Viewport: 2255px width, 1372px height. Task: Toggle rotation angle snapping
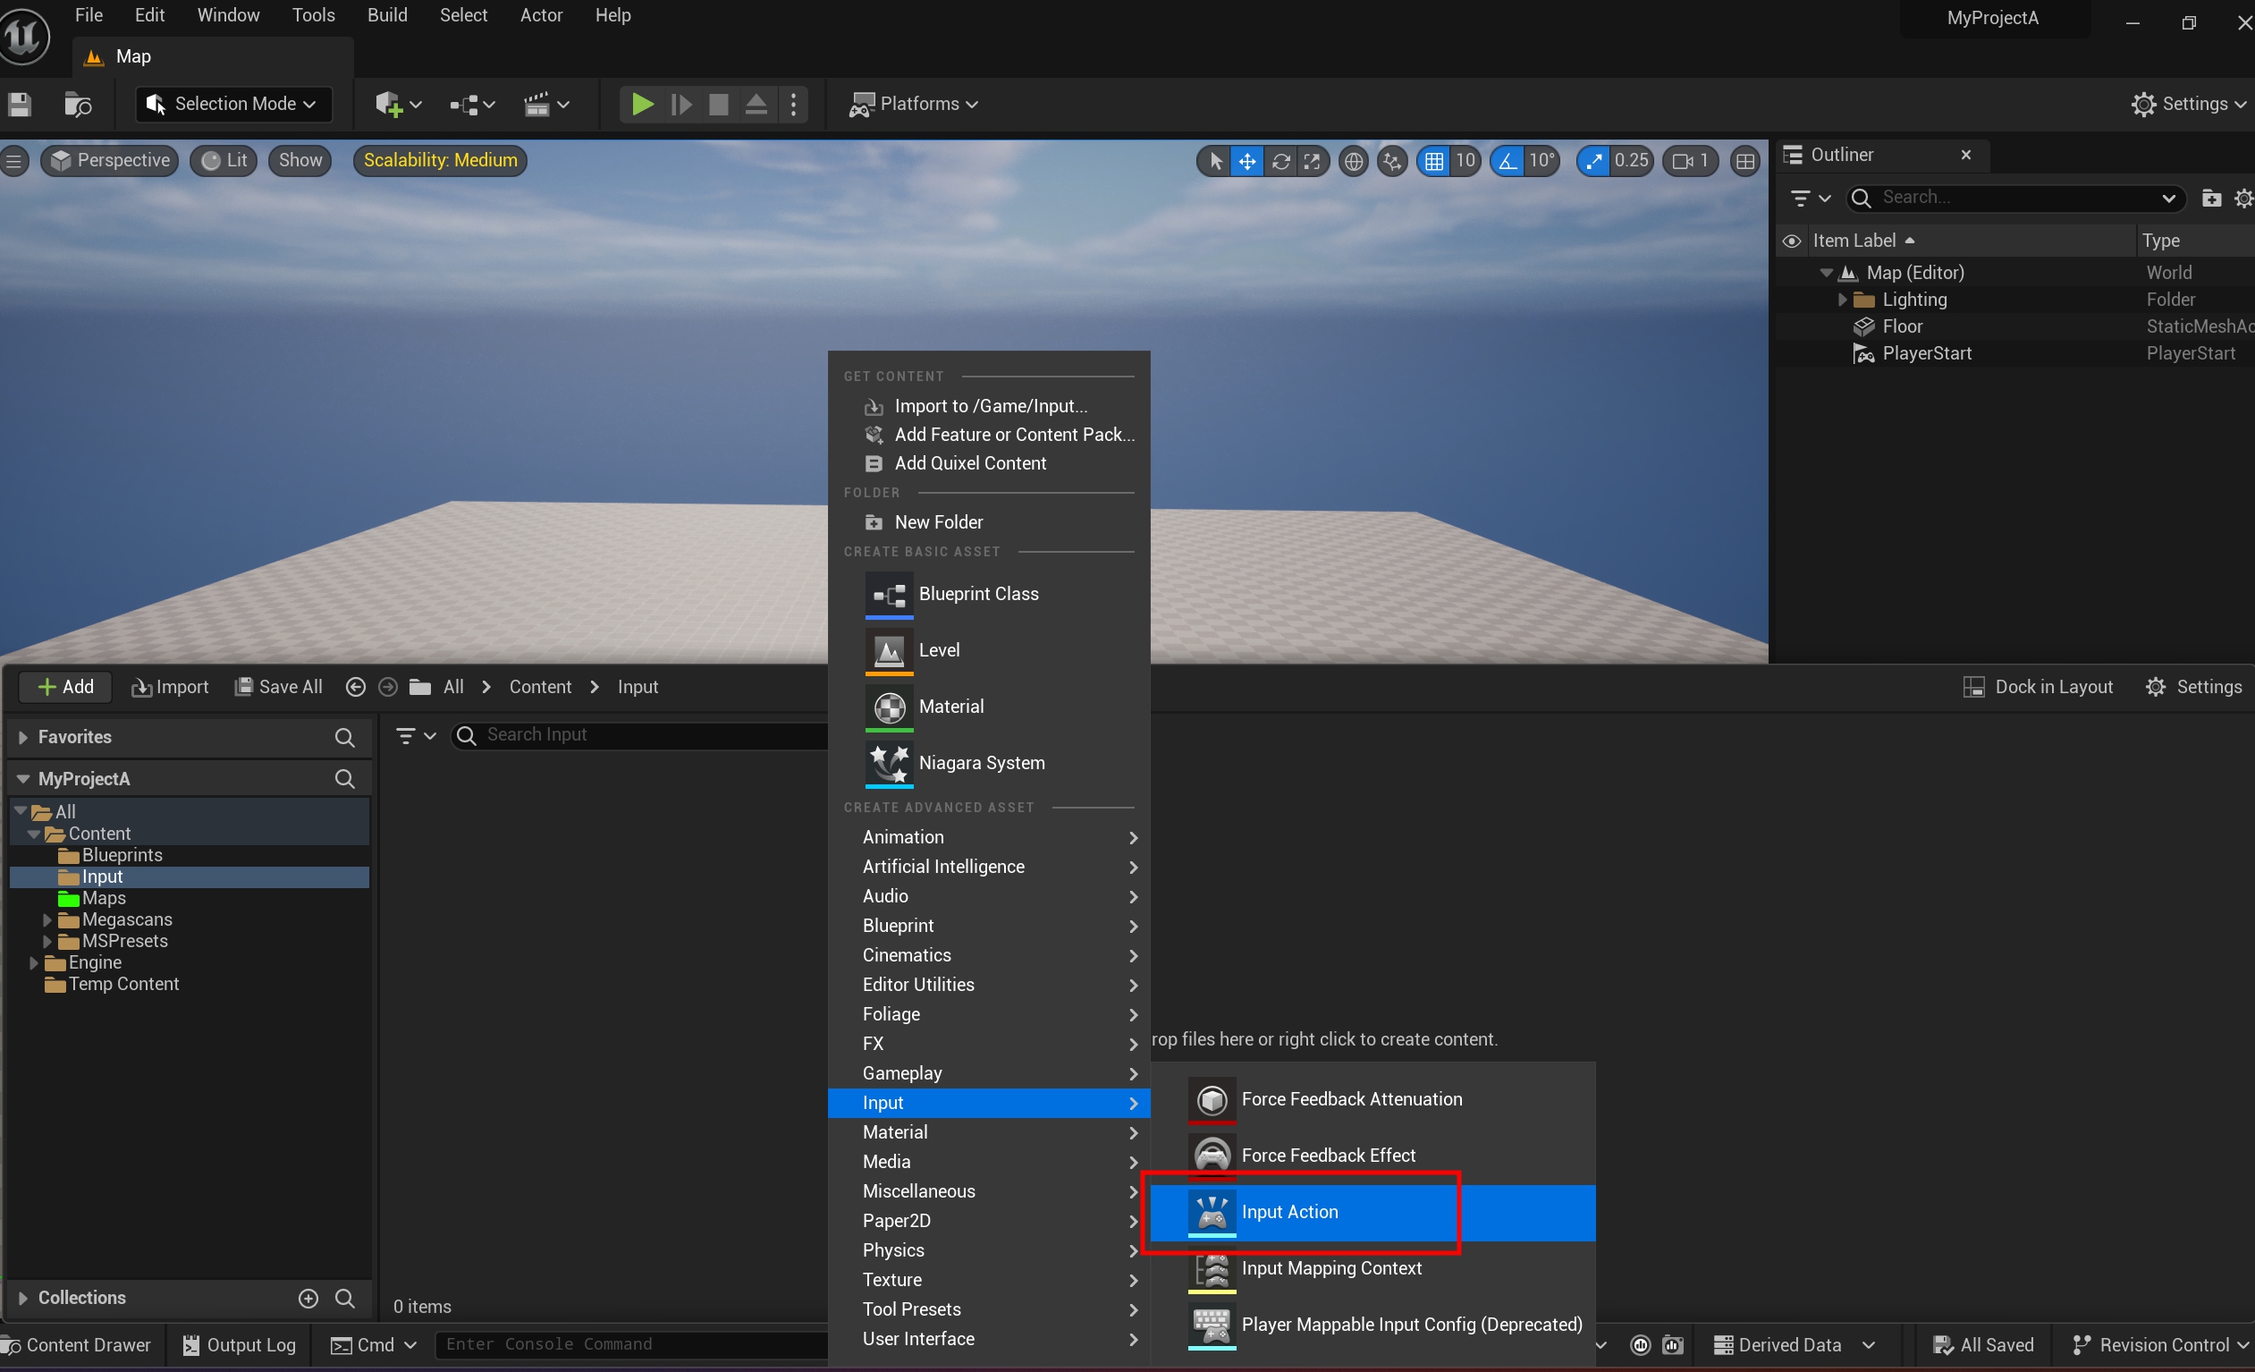coord(1507,162)
